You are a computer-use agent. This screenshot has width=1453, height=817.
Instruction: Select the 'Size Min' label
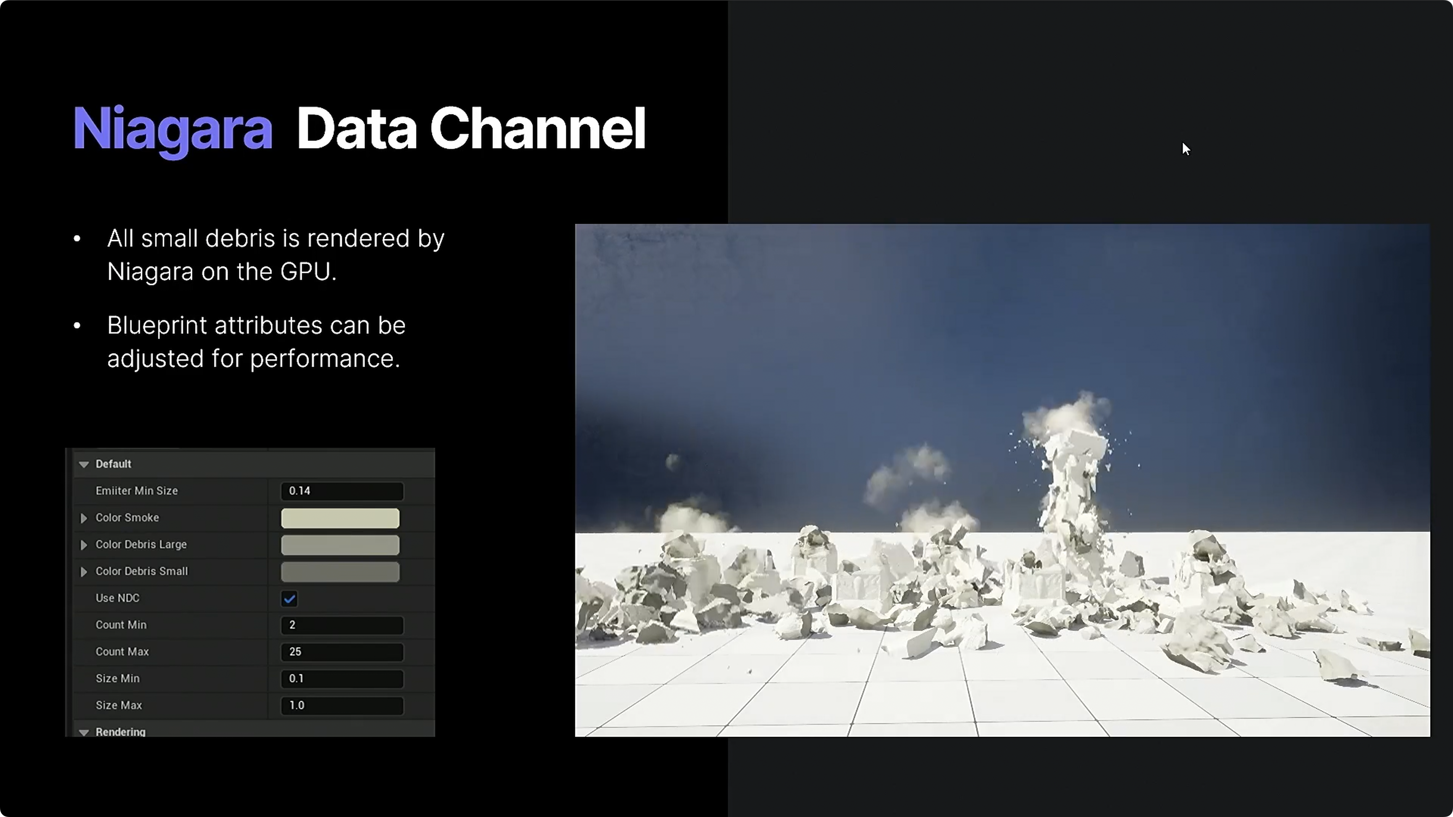117,678
